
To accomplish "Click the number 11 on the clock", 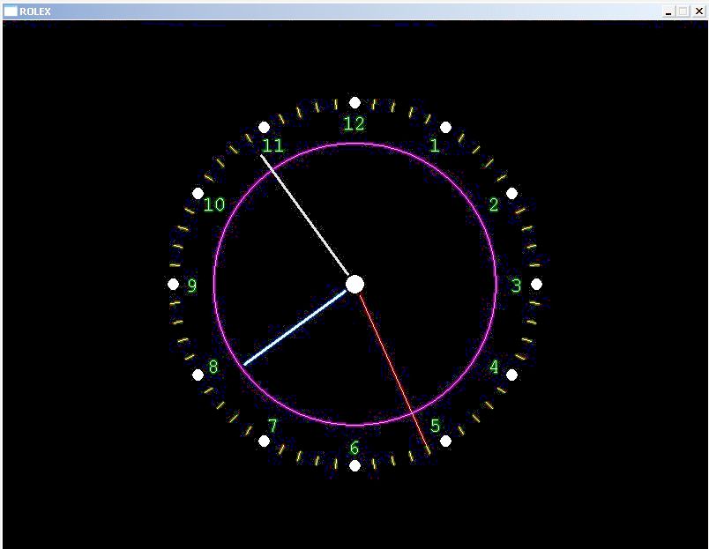I will [272, 145].
